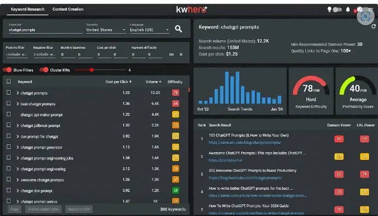Click Export to CSV button

tap(79, 209)
